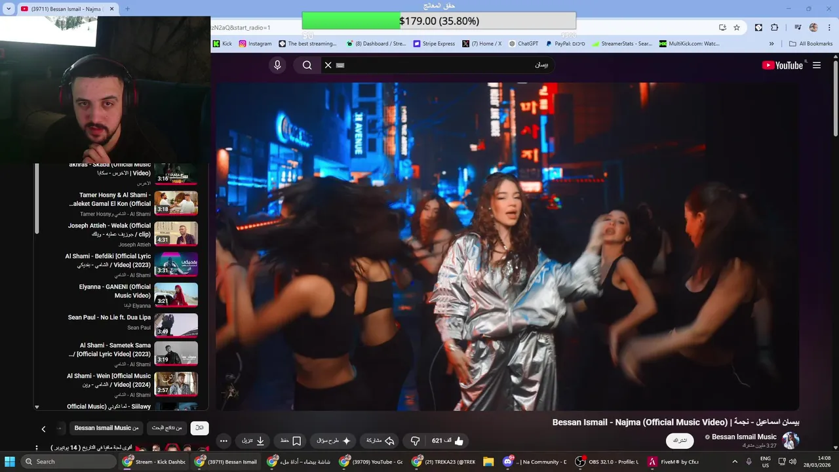Click the video title Bessan Ismail - Najma
Viewport: 839px width, 472px height.
pyautogui.click(x=676, y=422)
